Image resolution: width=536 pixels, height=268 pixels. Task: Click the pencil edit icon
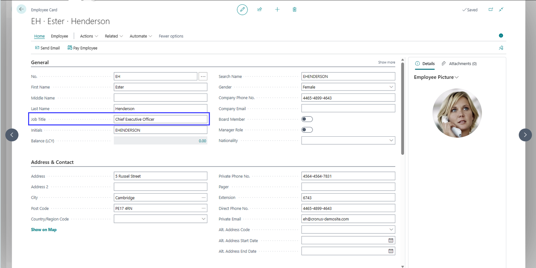pyautogui.click(x=242, y=10)
